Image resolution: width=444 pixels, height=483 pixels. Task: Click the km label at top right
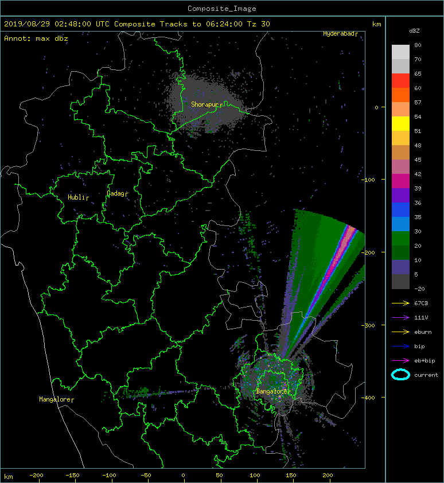point(376,24)
